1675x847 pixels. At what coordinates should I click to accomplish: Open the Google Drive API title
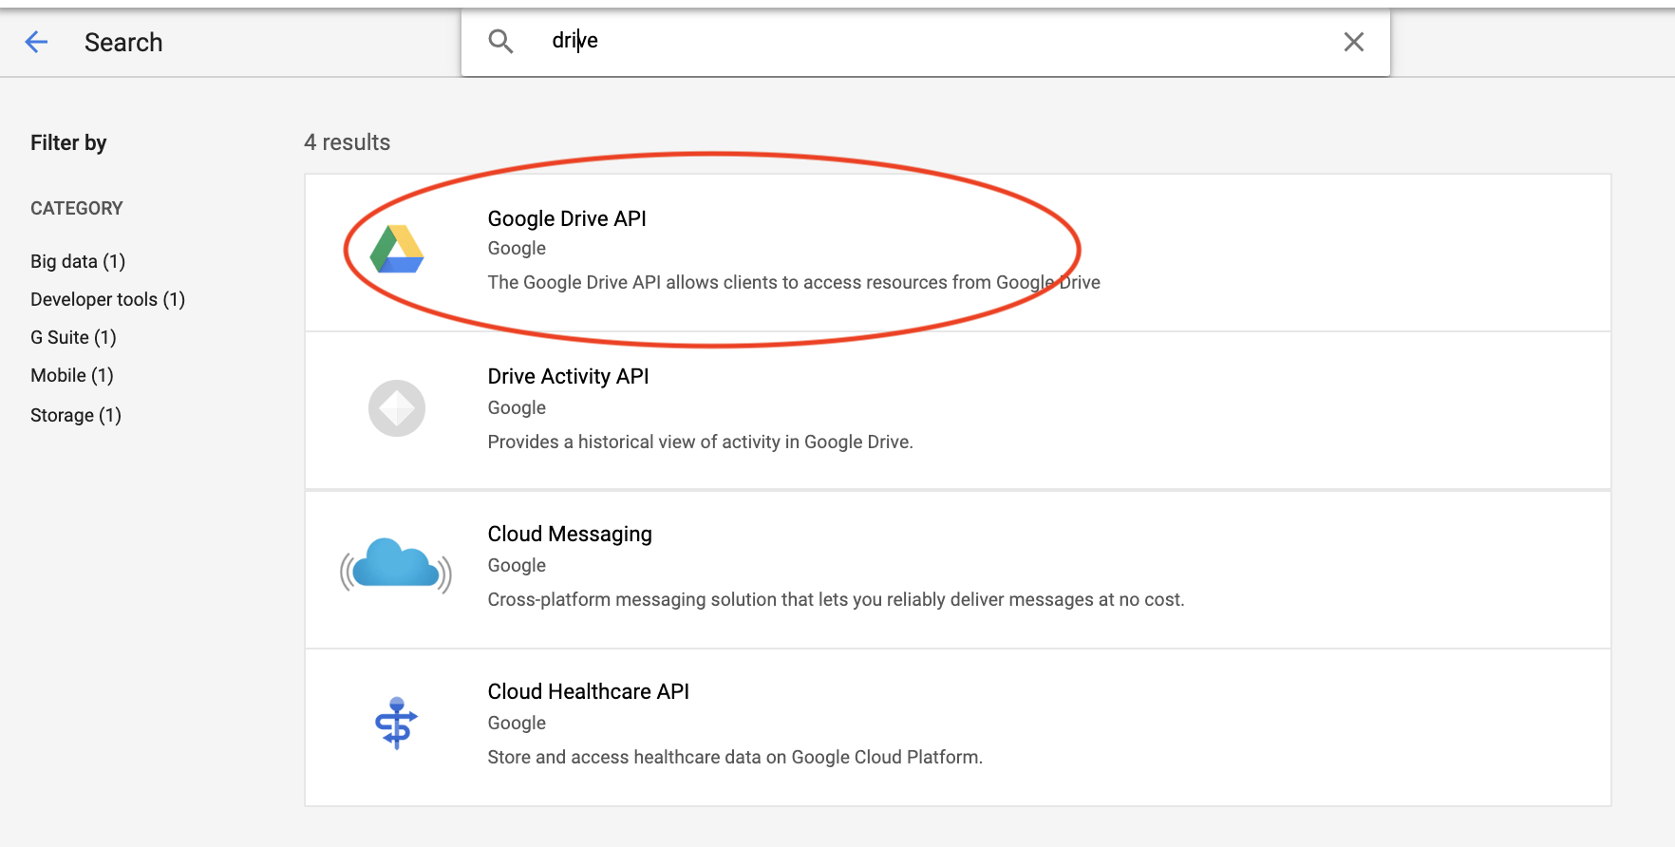[567, 218]
